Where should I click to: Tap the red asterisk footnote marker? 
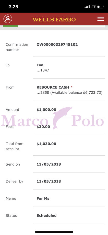point(71,87)
